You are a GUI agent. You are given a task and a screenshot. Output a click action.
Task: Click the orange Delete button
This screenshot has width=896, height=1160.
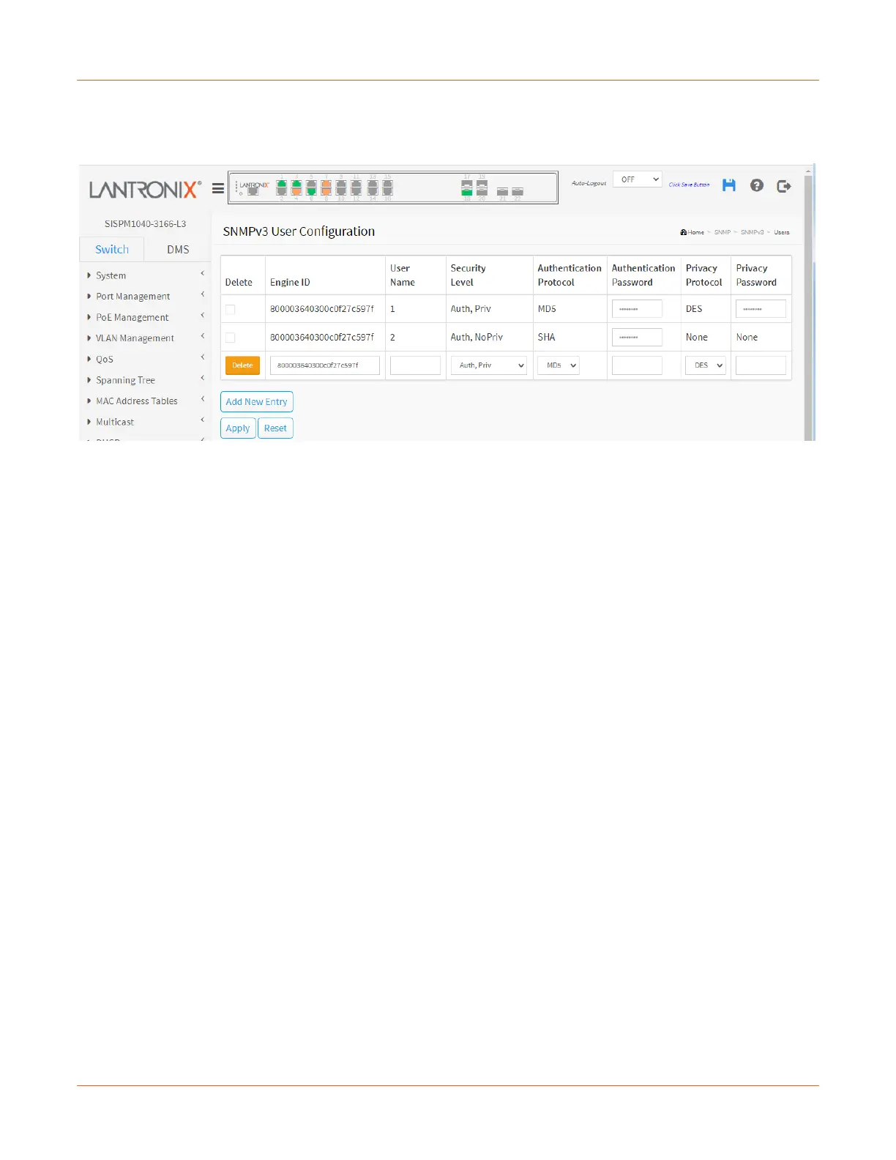(x=242, y=365)
